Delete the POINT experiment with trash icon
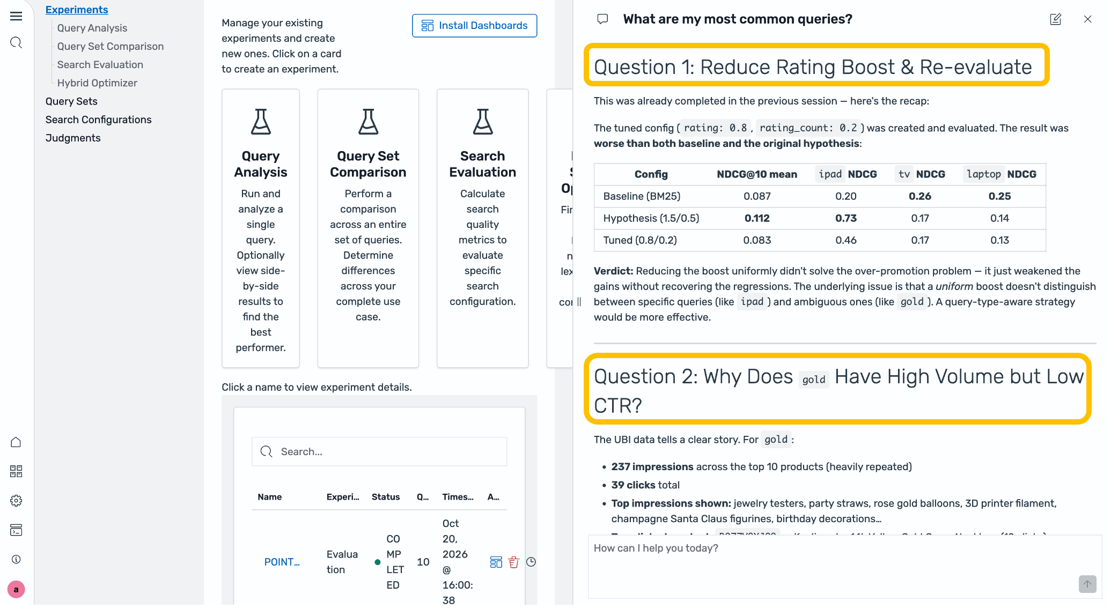This screenshot has height=609, width=1111. click(x=514, y=562)
